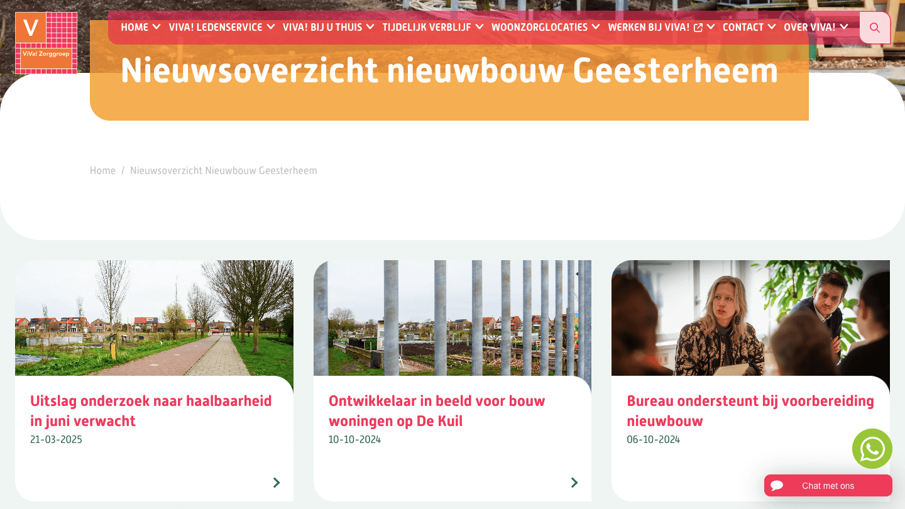Open the VIVA! LEDENSERVICE menu item

point(216,28)
